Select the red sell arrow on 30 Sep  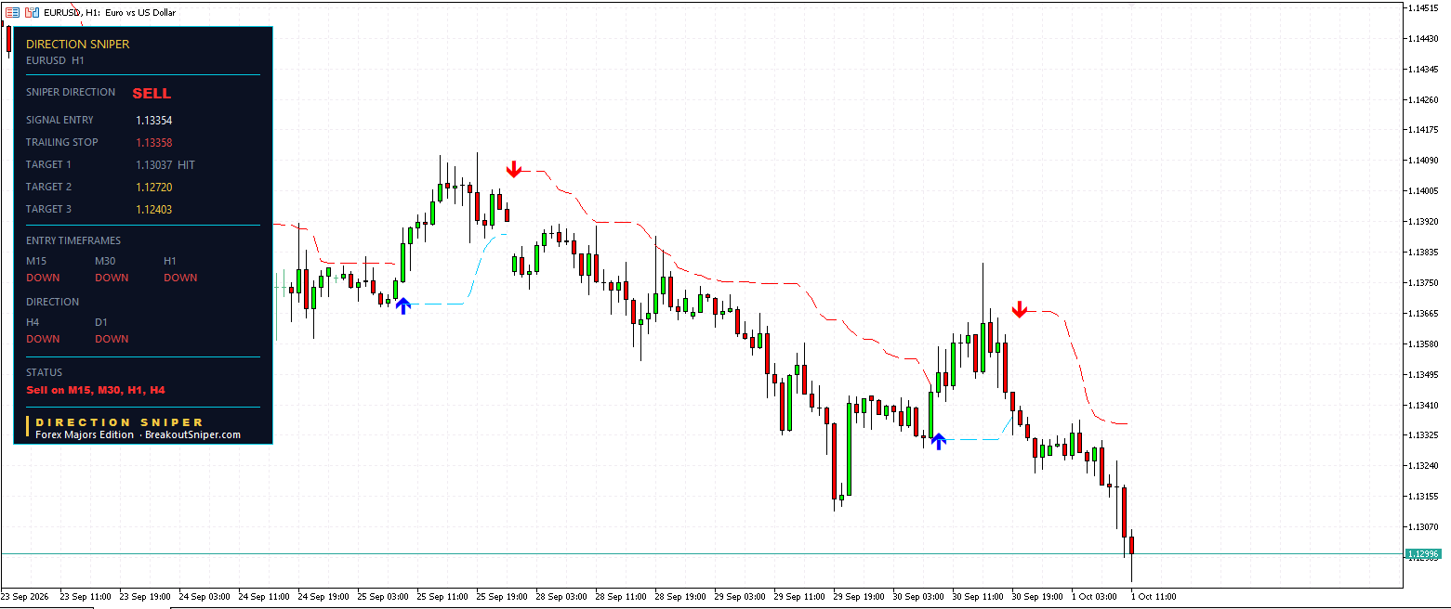coord(1020,310)
